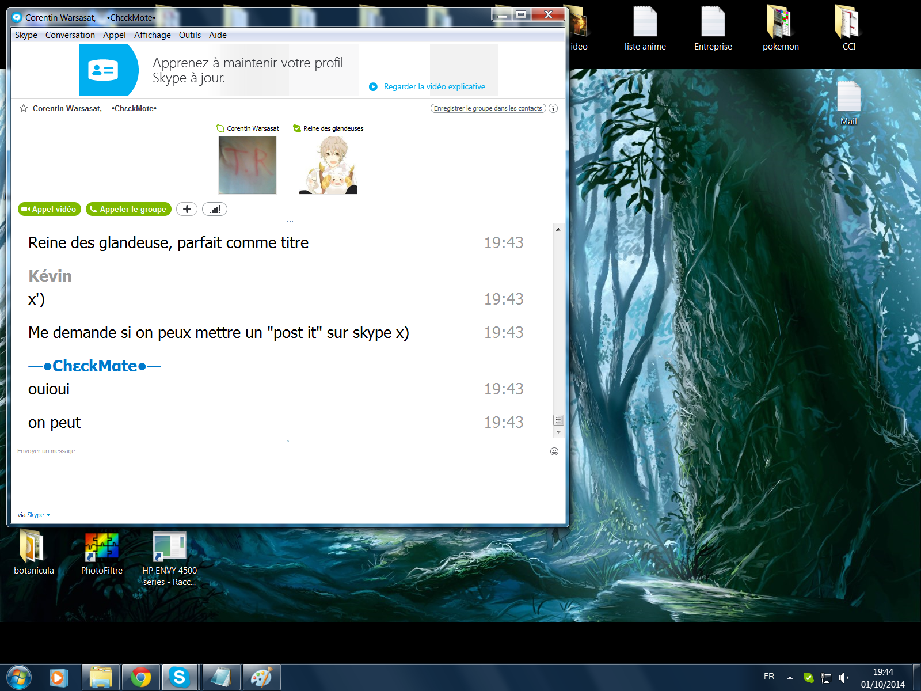
Task: Open the emoticon picker smiley icon
Action: 554,451
